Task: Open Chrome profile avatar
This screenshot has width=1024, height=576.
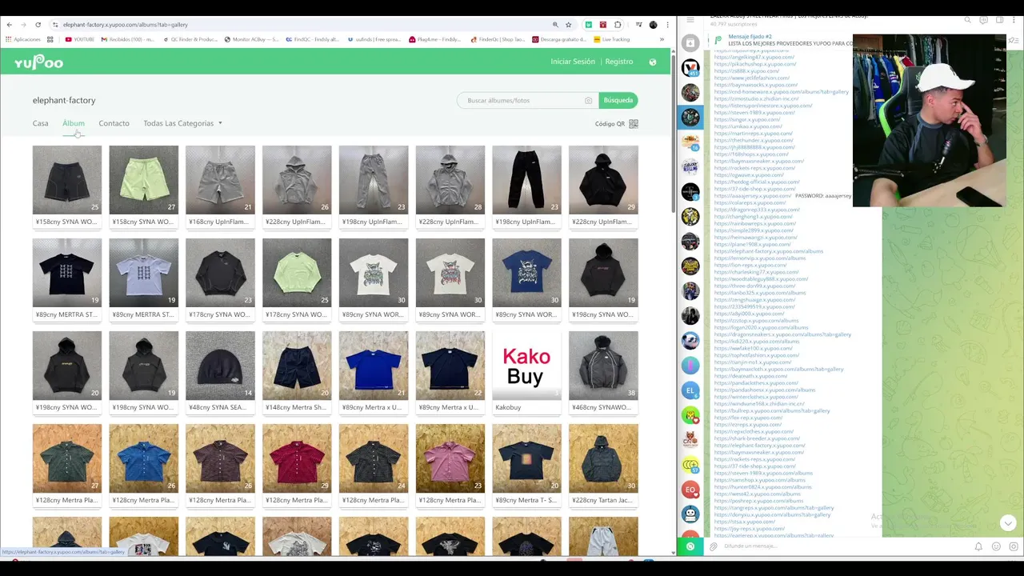Action: point(653,25)
